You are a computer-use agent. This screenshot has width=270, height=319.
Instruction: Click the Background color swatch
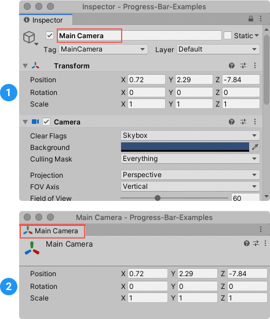(185, 147)
